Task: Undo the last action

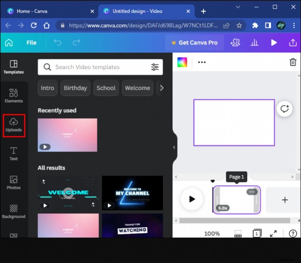Action: 58,43
